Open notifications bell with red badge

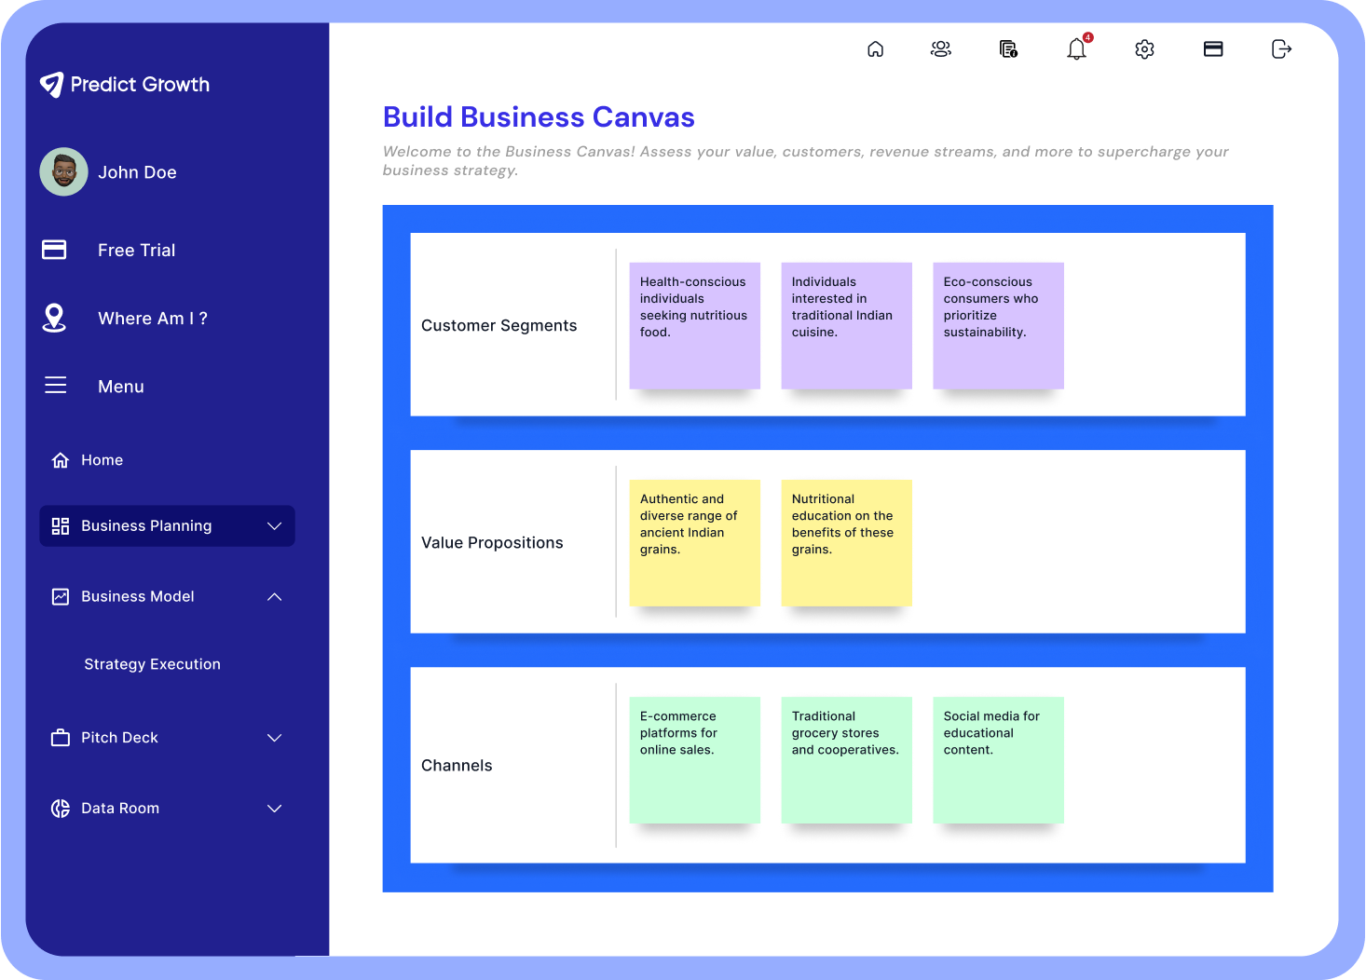click(x=1077, y=49)
